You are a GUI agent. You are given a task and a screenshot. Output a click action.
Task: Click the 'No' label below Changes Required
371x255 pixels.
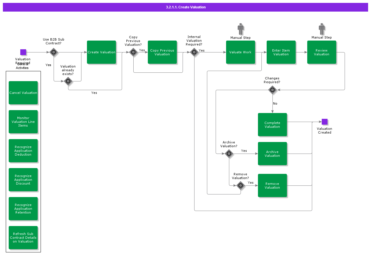coord(275,103)
